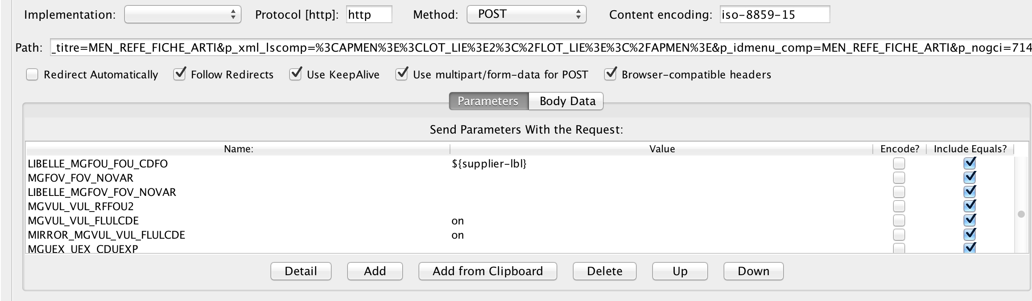Click the Detail button
1032x301 pixels.
tap(301, 271)
